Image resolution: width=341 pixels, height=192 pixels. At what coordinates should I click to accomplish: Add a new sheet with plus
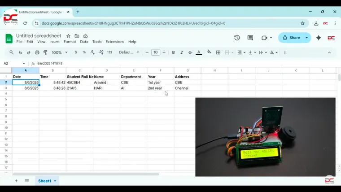[16, 181]
